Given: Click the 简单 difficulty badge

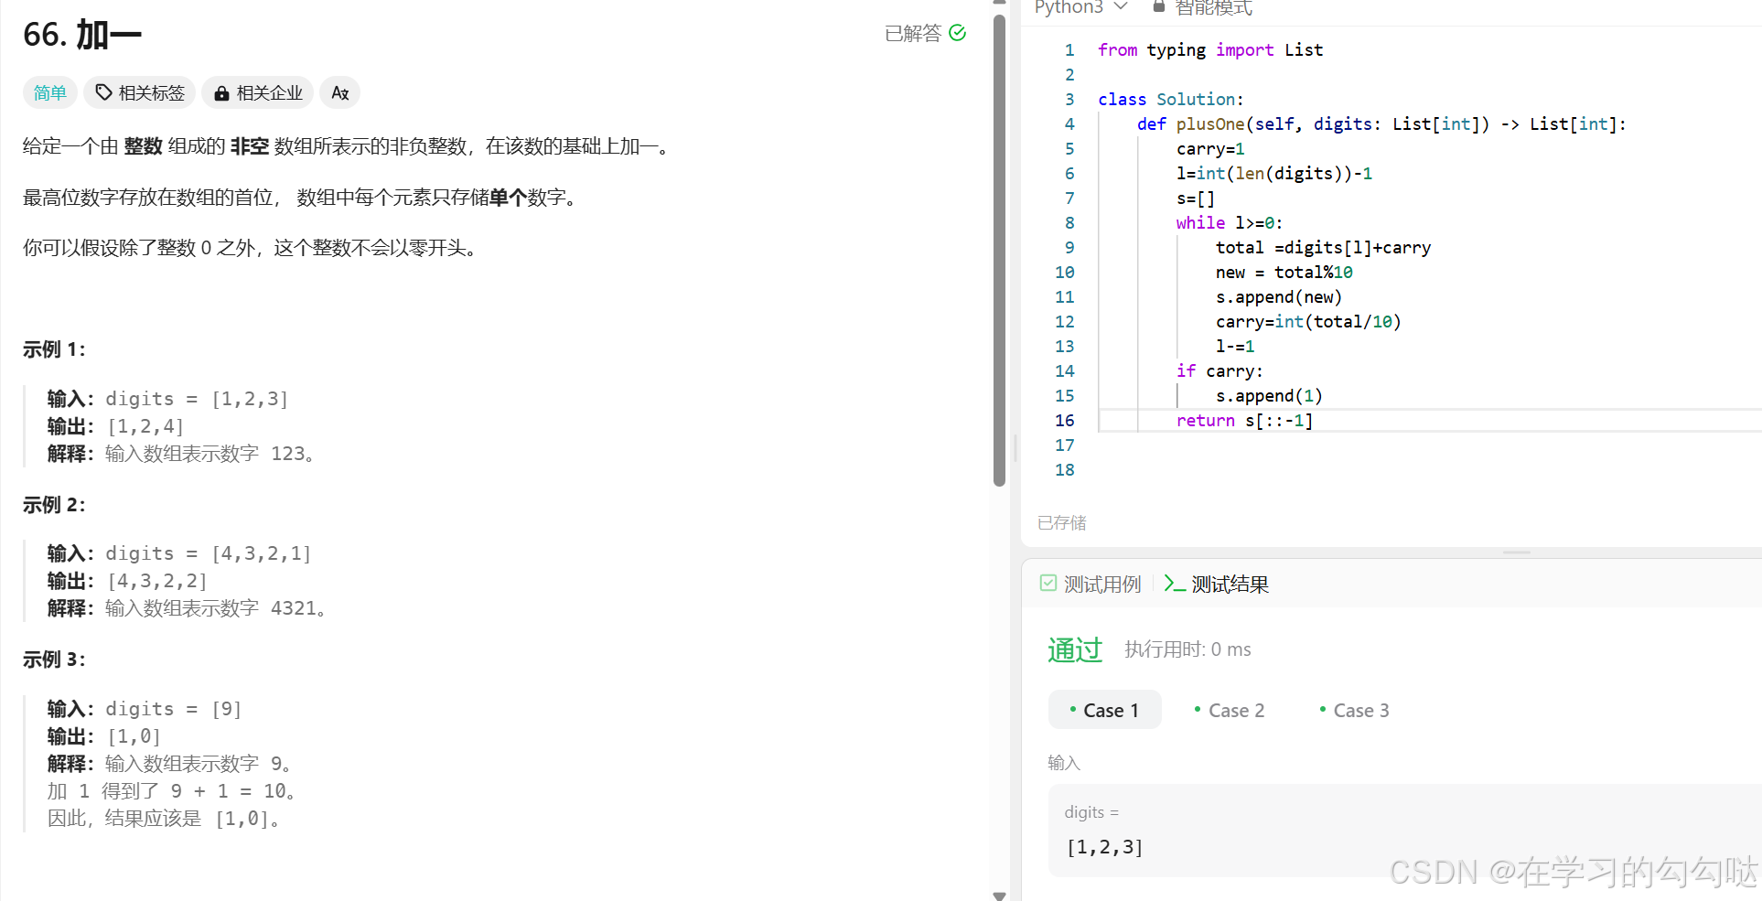Looking at the screenshot, I should tap(50, 92).
